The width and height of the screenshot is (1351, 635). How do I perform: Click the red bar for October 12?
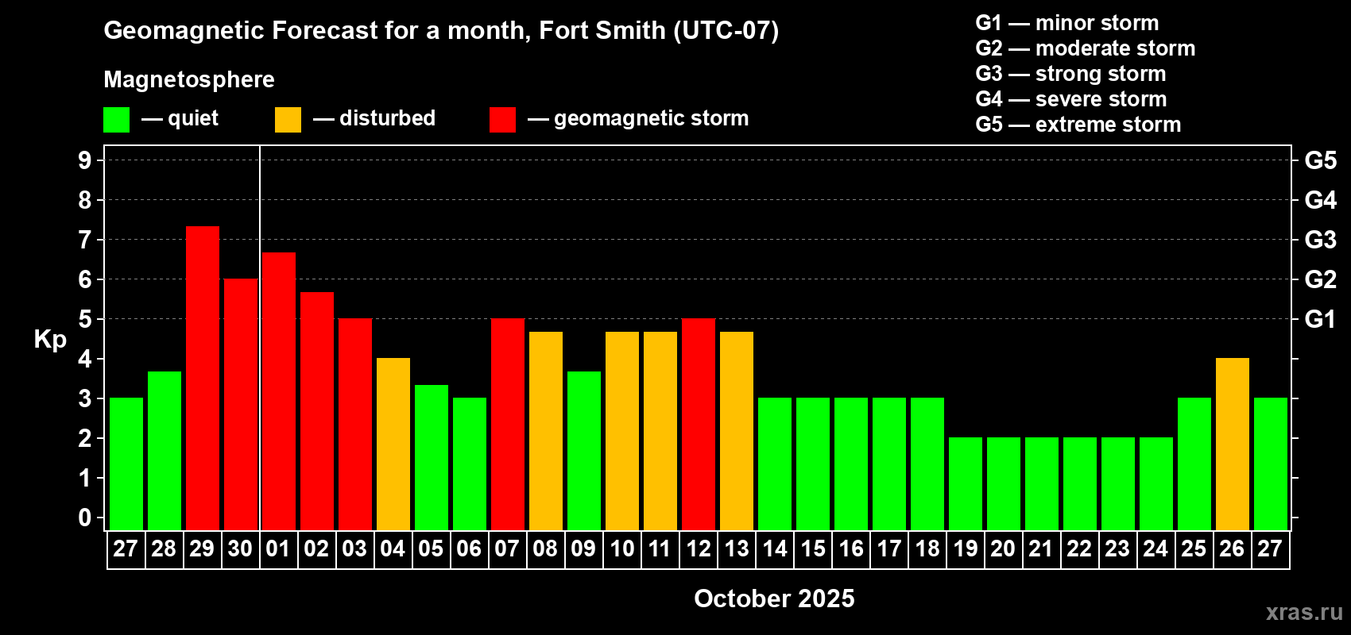[x=699, y=424]
